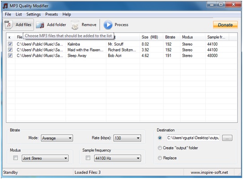Open the List menu

click(x=18, y=14)
